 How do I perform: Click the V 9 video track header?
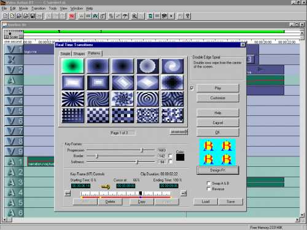14,151
